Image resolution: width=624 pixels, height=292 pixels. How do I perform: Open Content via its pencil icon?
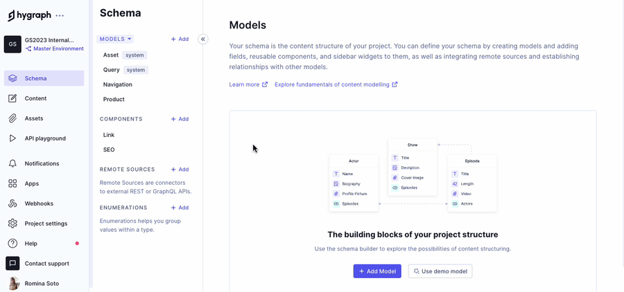point(12,98)
